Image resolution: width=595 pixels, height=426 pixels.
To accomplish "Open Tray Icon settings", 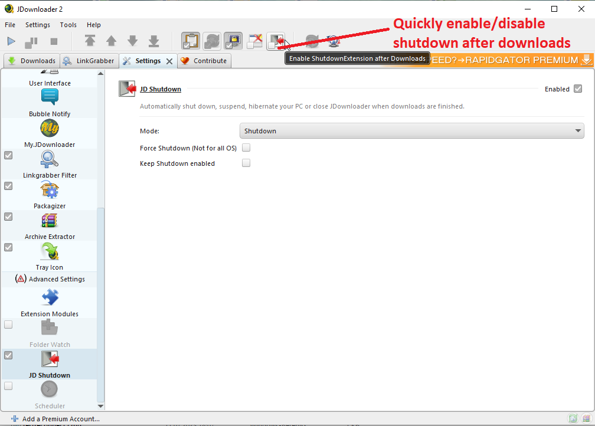I will click(x=50, y=257).
